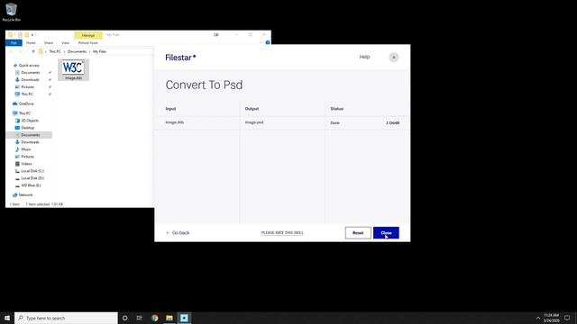
Task: Click the Filestar taskbar icon
Action: click(x=184, y=318)
